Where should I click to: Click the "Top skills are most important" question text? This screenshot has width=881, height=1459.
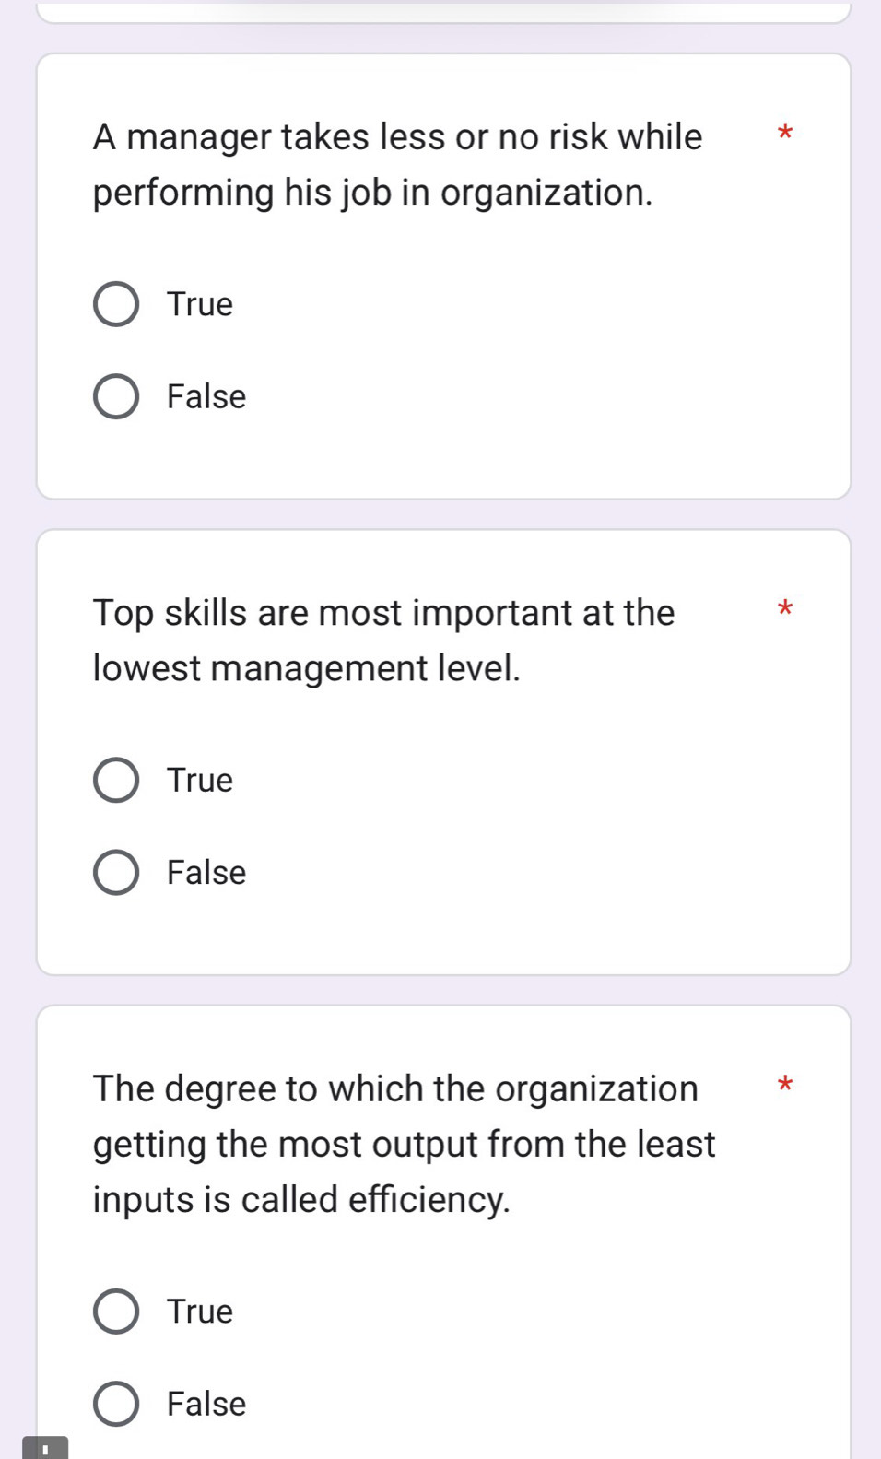tap(383, 613)
